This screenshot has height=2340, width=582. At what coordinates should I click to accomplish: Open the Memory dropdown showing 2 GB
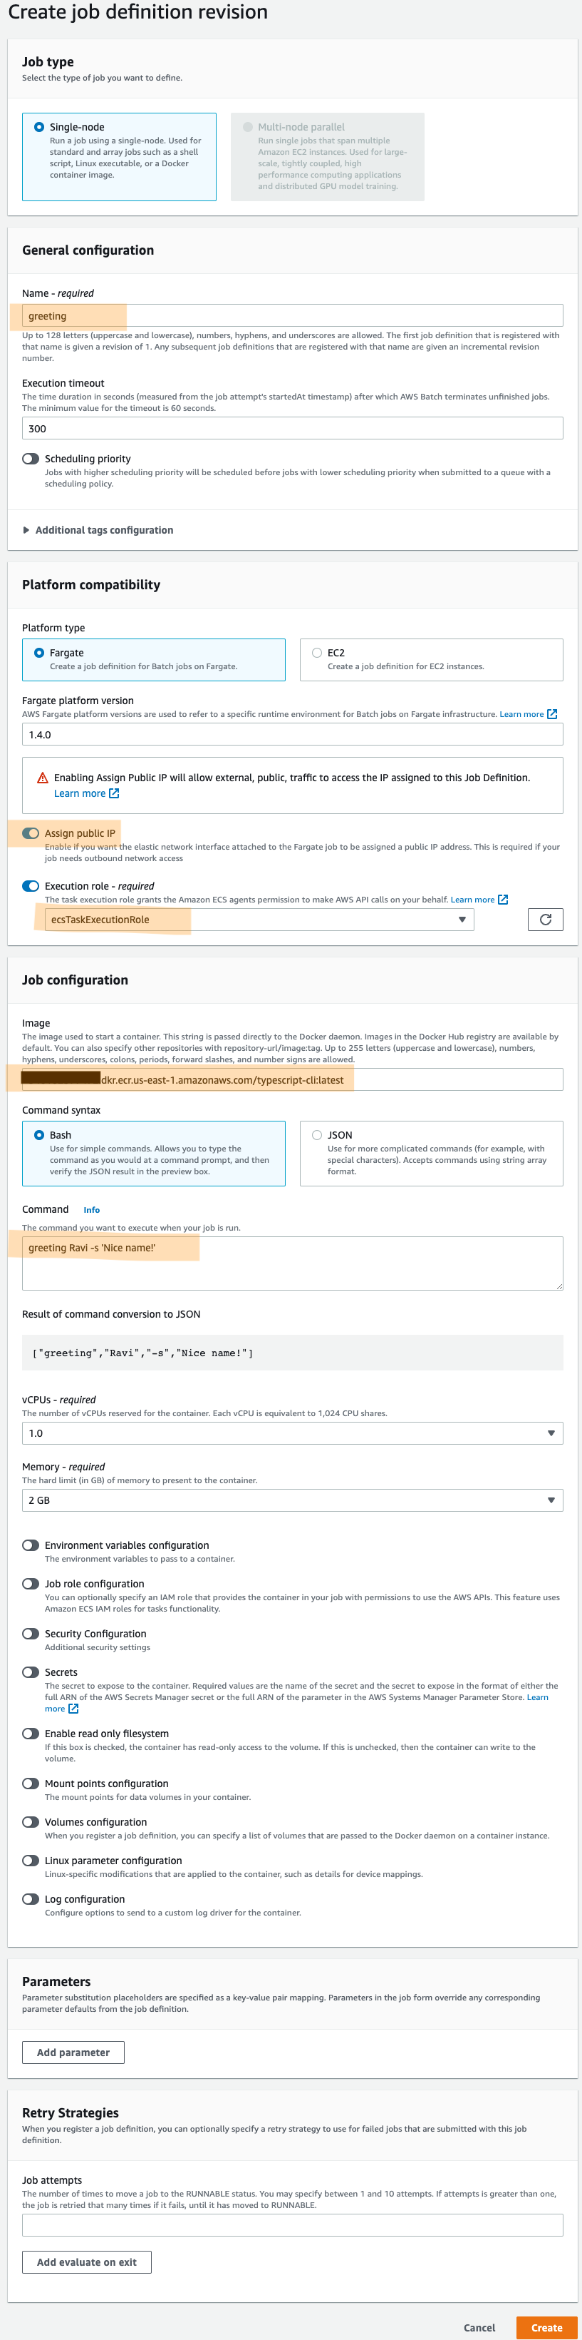coord(292,1500)
